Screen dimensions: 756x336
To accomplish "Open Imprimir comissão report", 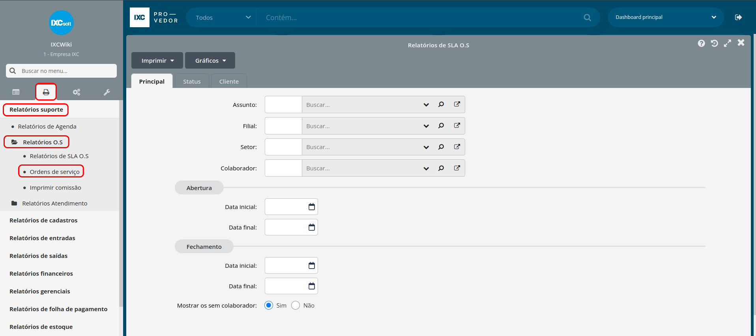I will [x=55, y=187].
